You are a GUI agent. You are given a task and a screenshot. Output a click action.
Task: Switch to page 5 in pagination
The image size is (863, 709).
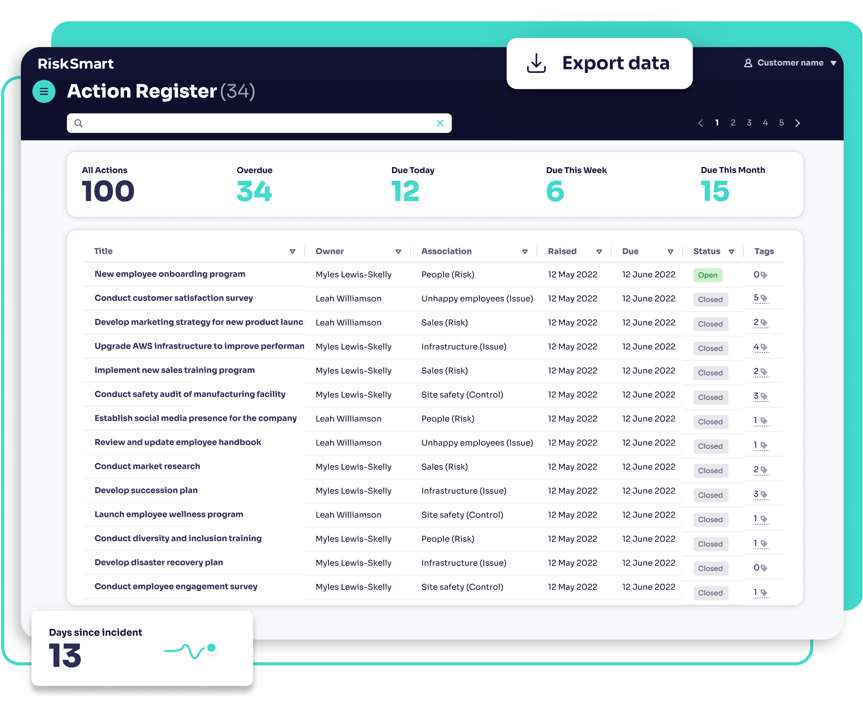tap(781, 123)
